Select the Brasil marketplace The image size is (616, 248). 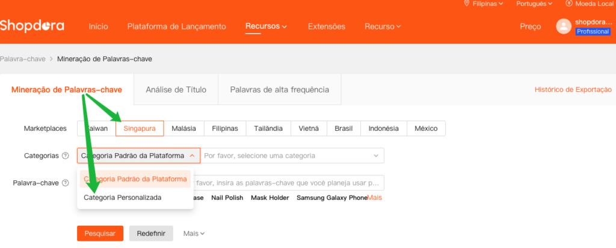(x=343, y=129)
